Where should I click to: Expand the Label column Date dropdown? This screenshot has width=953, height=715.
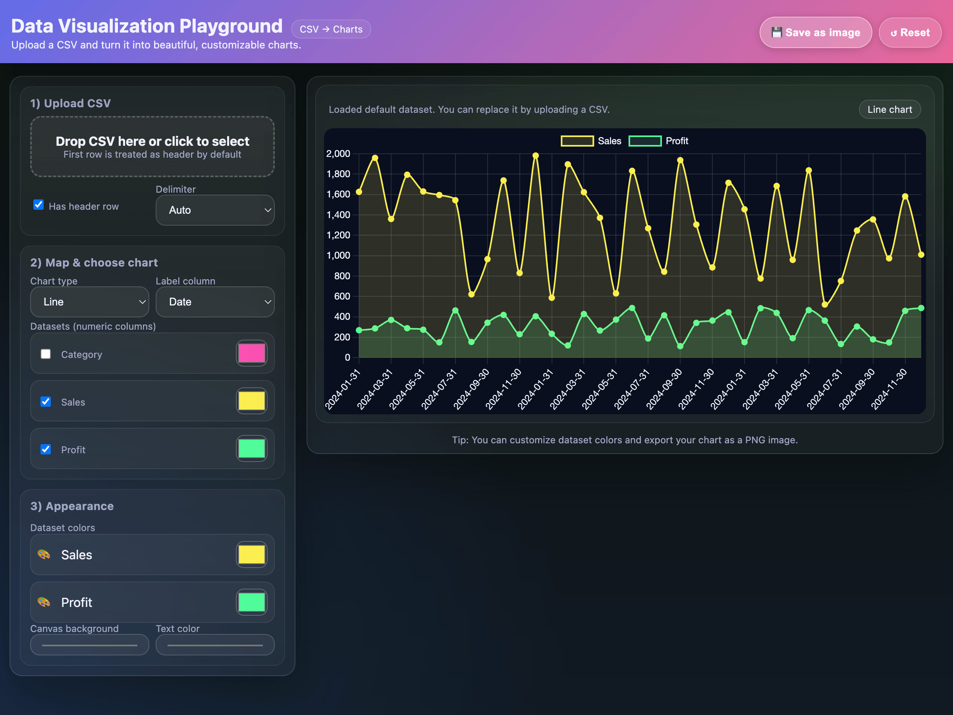tap(214, 301)
